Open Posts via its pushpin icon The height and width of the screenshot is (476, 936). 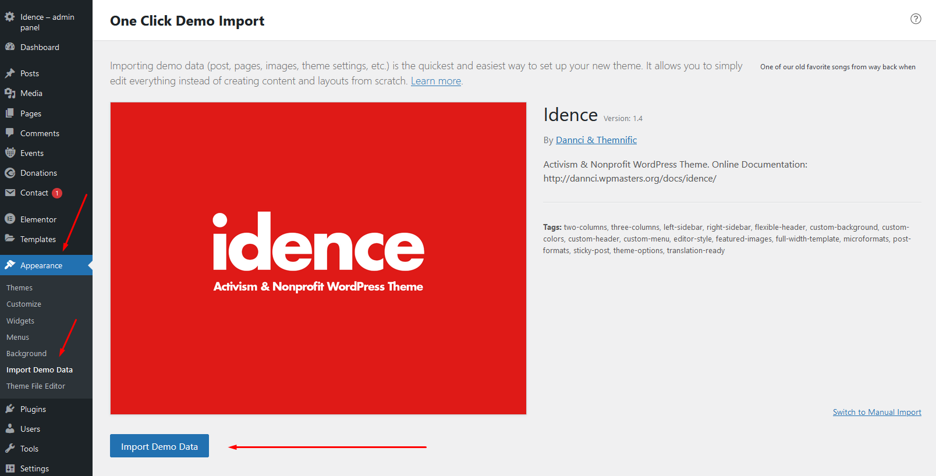coord(10,73)
